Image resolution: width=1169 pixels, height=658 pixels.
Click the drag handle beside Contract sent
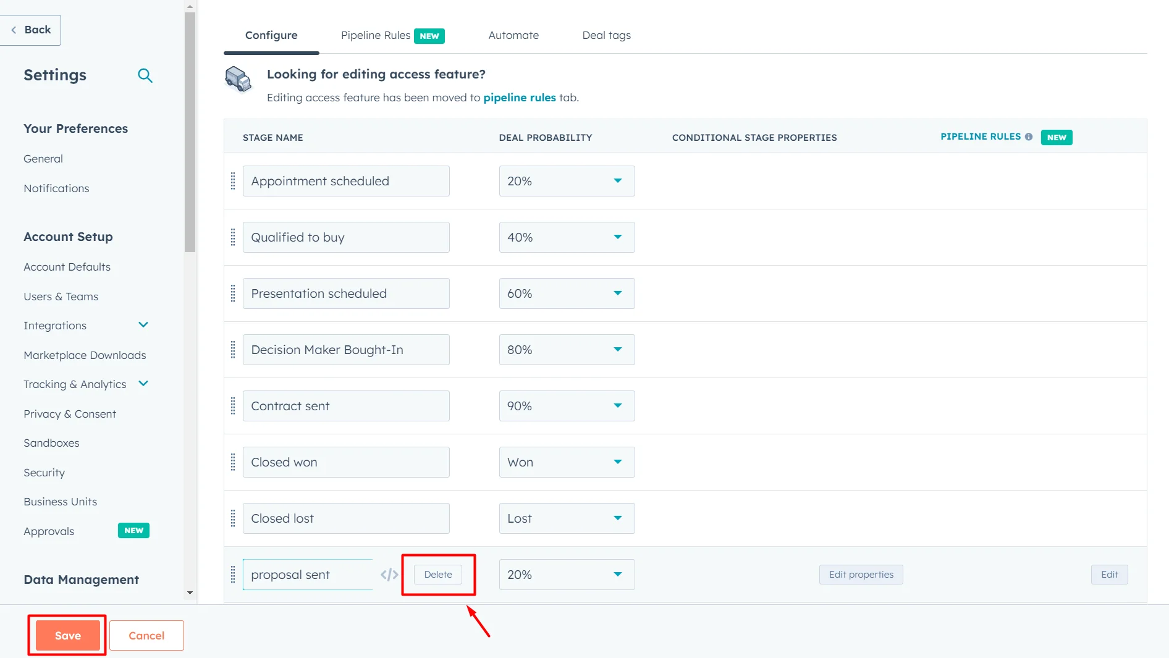coord(233,406)
